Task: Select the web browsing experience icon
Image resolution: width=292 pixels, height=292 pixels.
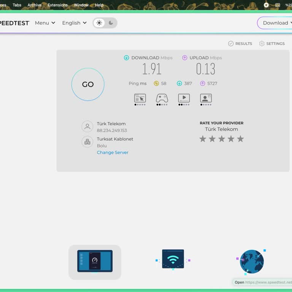Action: (x=140, y=98)
